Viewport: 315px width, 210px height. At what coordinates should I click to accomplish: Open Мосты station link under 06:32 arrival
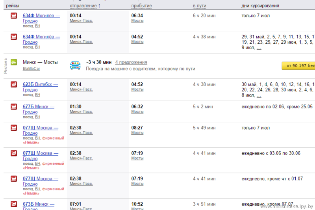(137, 112)
